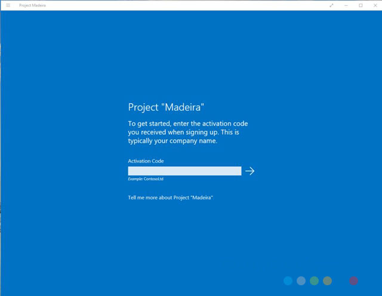Close the Project Madeira window
The height and width of the screenshot is (296, 382).
(x=375, y=5)
